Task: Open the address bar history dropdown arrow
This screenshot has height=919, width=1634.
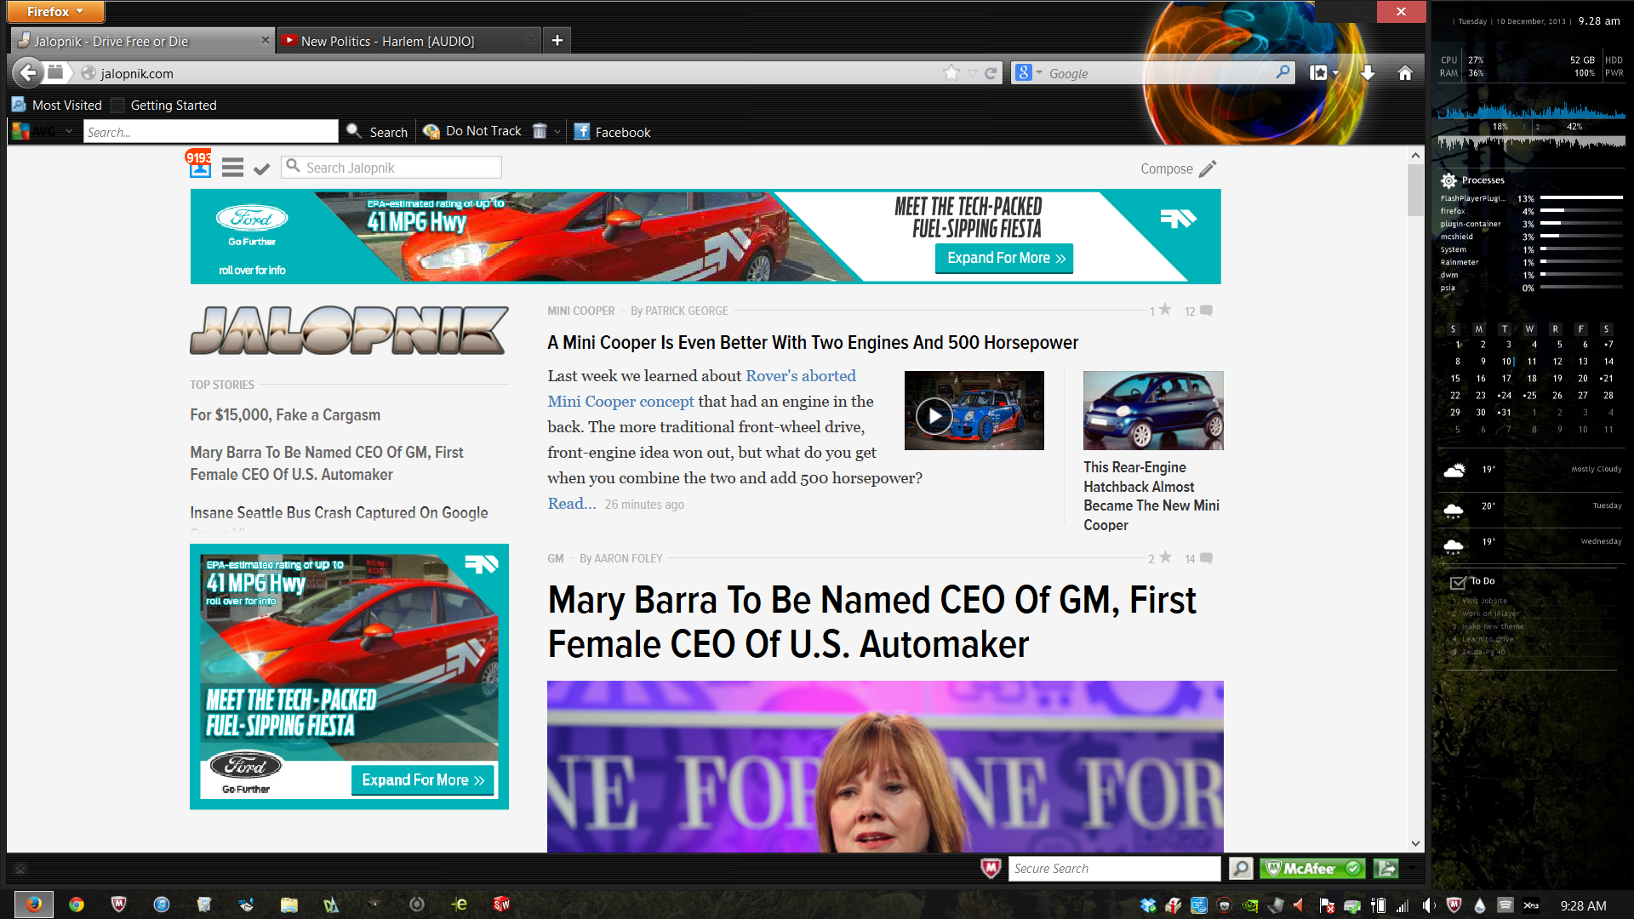Action: (973, 73)
